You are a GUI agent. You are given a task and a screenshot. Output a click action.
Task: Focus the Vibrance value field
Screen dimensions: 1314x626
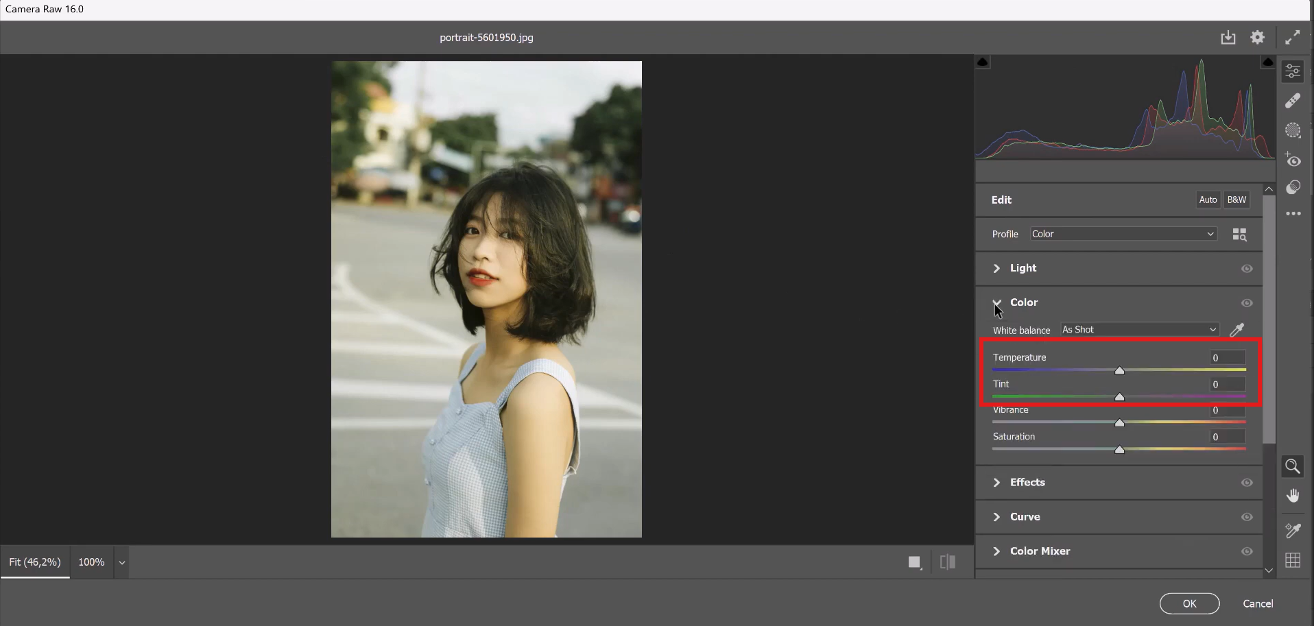point(1228,411)
